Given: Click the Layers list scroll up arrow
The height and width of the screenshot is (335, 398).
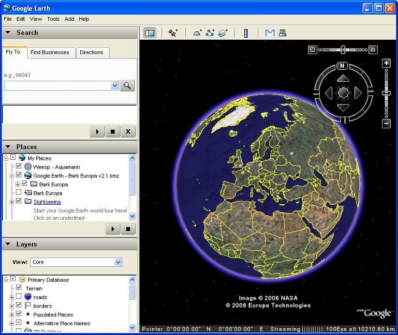Looking at the screenshot, I should 132,280.
